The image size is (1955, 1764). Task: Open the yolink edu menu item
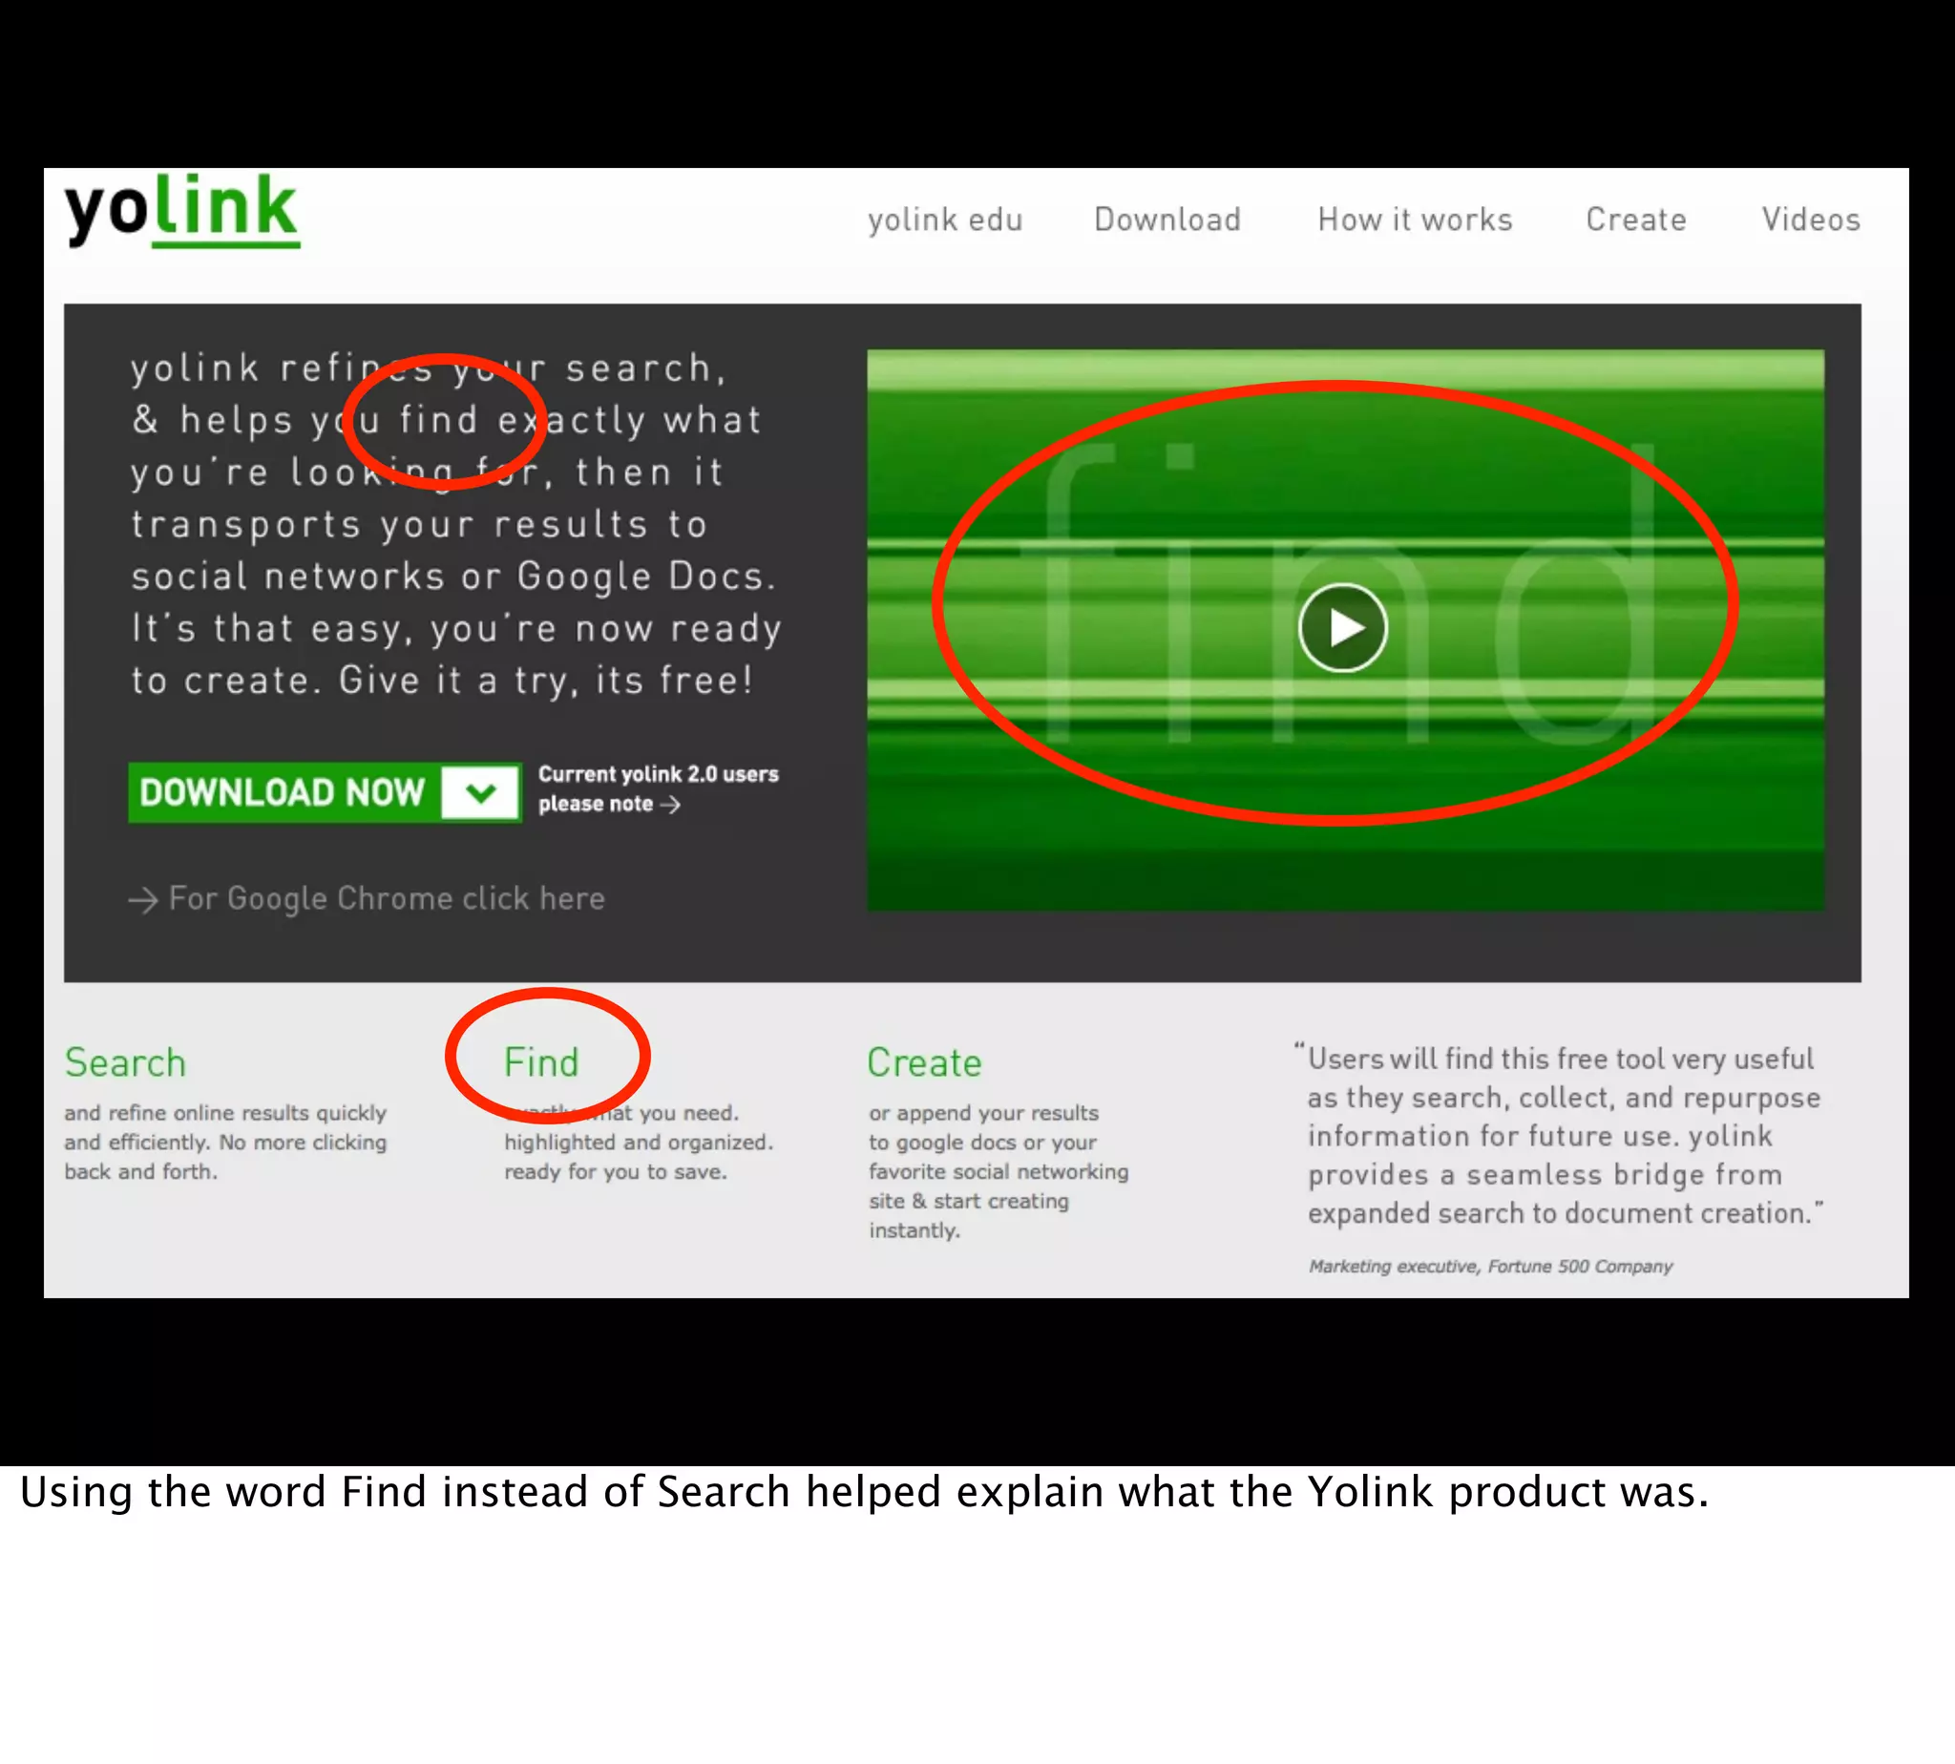pyautogui.click(x=945, y=220)
